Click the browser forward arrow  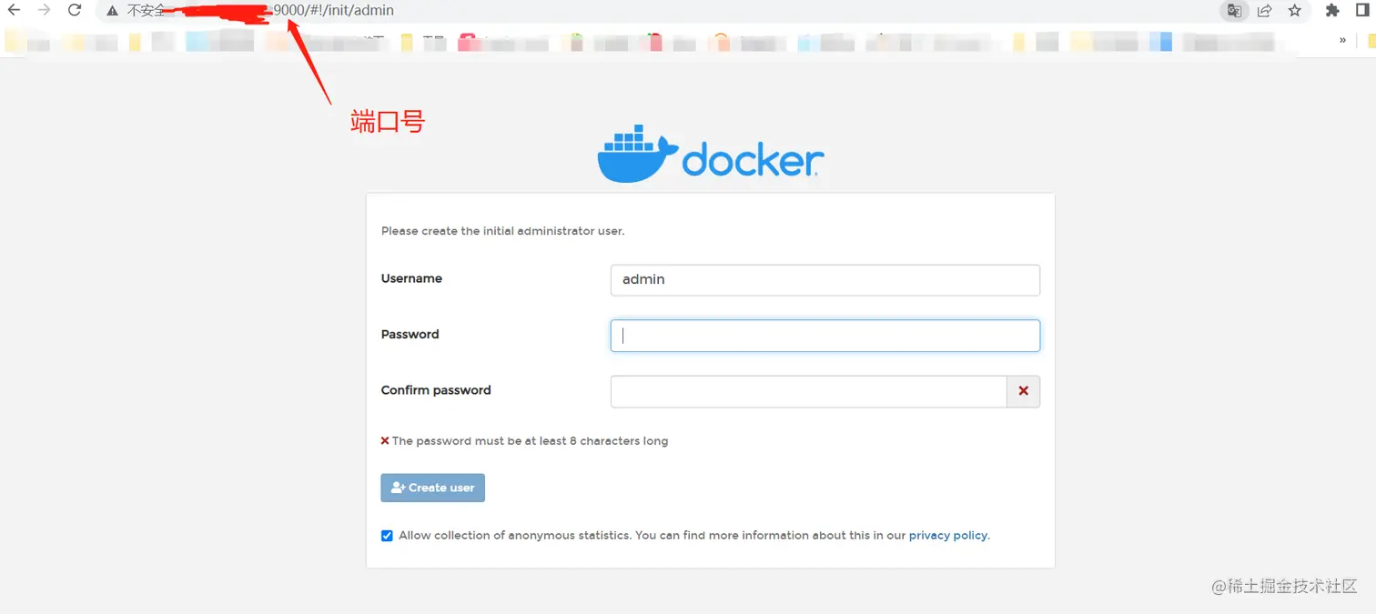tap(44, 11)
